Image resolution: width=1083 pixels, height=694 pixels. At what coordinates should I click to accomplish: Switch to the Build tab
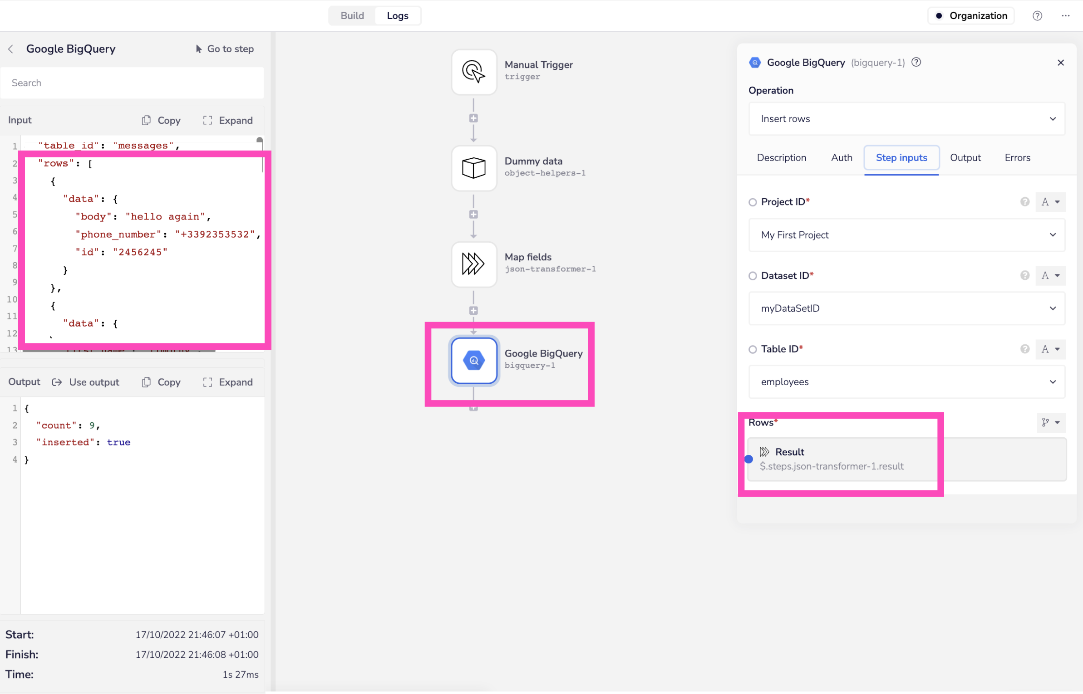pos(352,16)
